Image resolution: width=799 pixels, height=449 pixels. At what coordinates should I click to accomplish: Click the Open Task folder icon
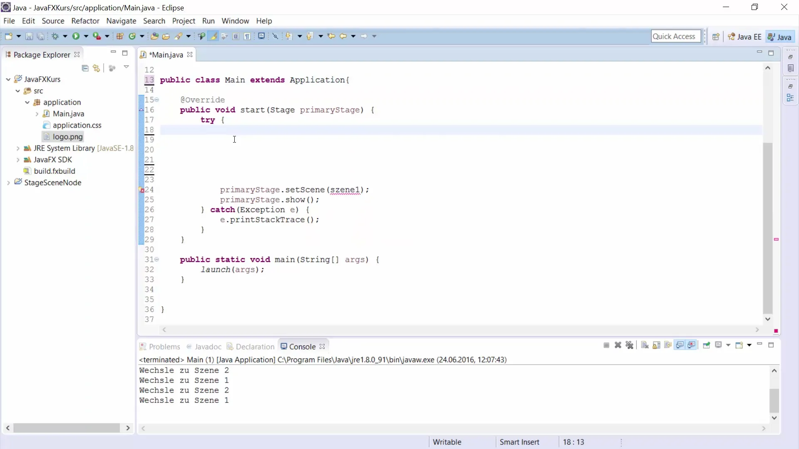[x=166, y=36]
